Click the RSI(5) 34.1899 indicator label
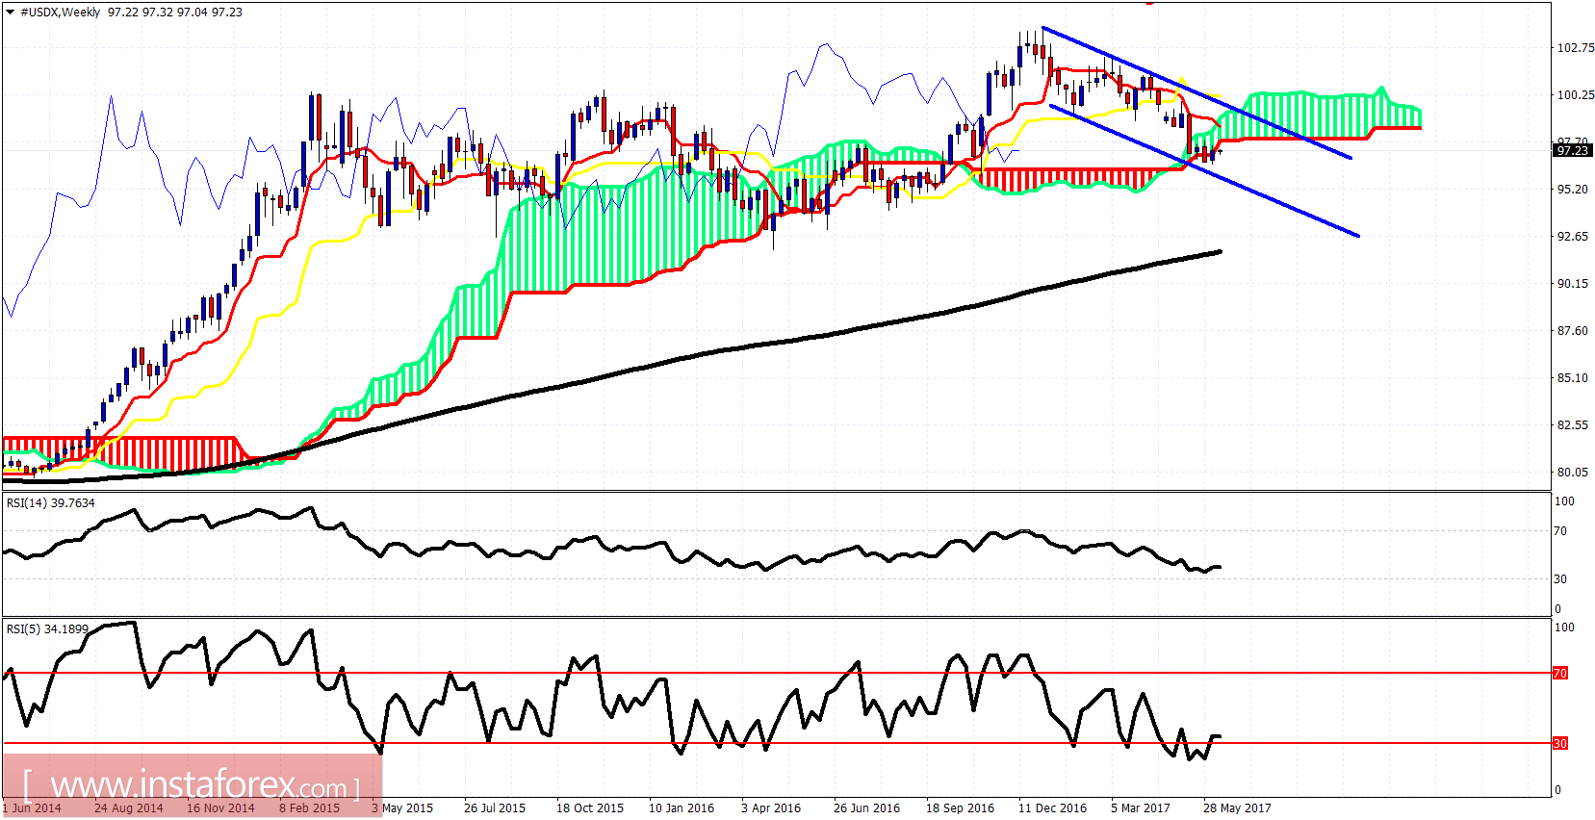Screen dimensions: 1595x820 (47, 629)
